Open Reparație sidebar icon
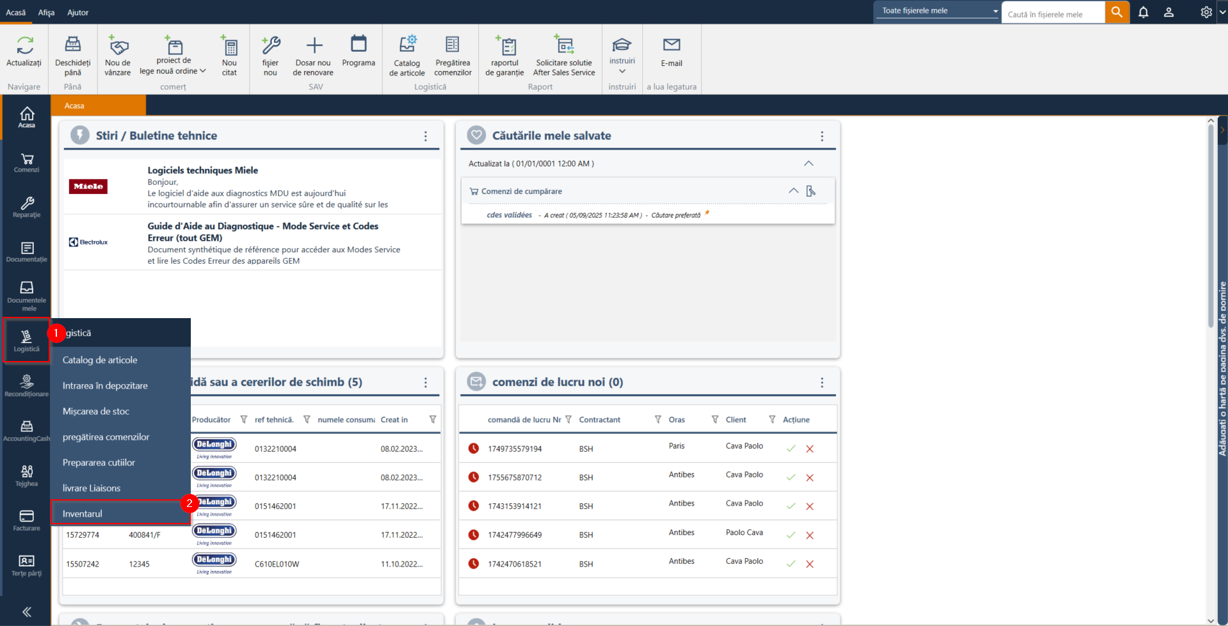 [x=27, y=207]
